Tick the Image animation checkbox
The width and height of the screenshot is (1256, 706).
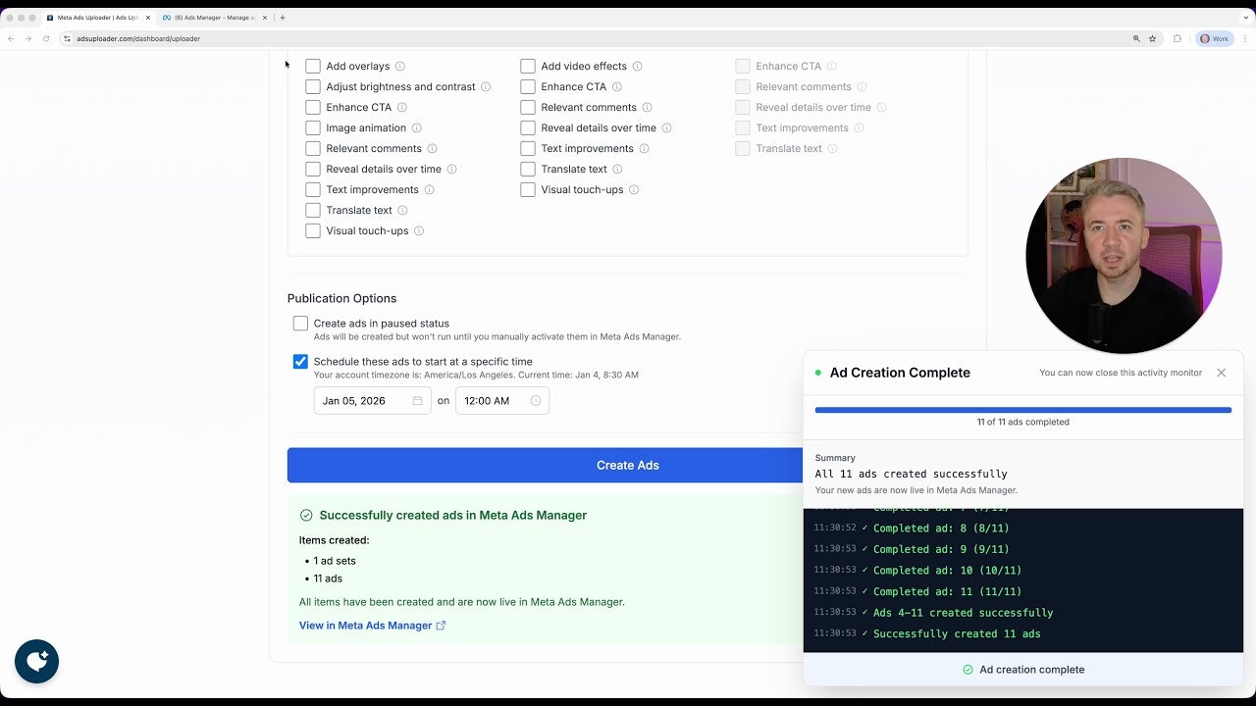313,128
